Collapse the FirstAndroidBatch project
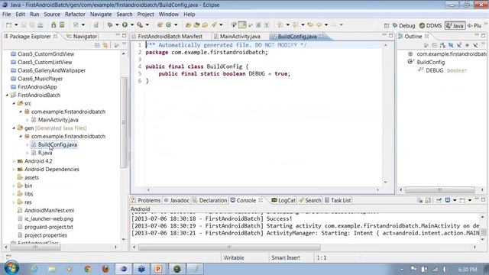489x275 pixels. (7, 95)
